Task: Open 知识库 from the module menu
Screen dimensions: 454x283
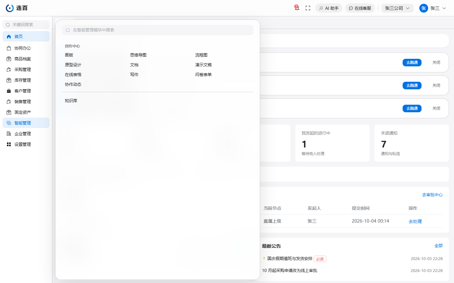Action: 71,101
